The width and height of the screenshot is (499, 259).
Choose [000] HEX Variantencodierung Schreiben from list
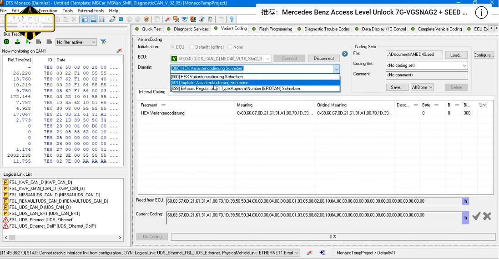(x=255, y=77)
